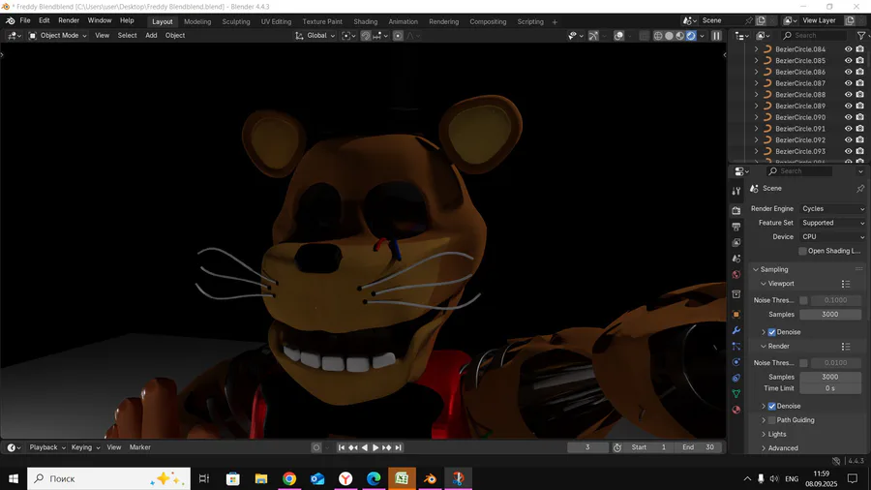Pin the Scene properties panel
The height and width of the screenshot is (490, 871).
[860, 188]
